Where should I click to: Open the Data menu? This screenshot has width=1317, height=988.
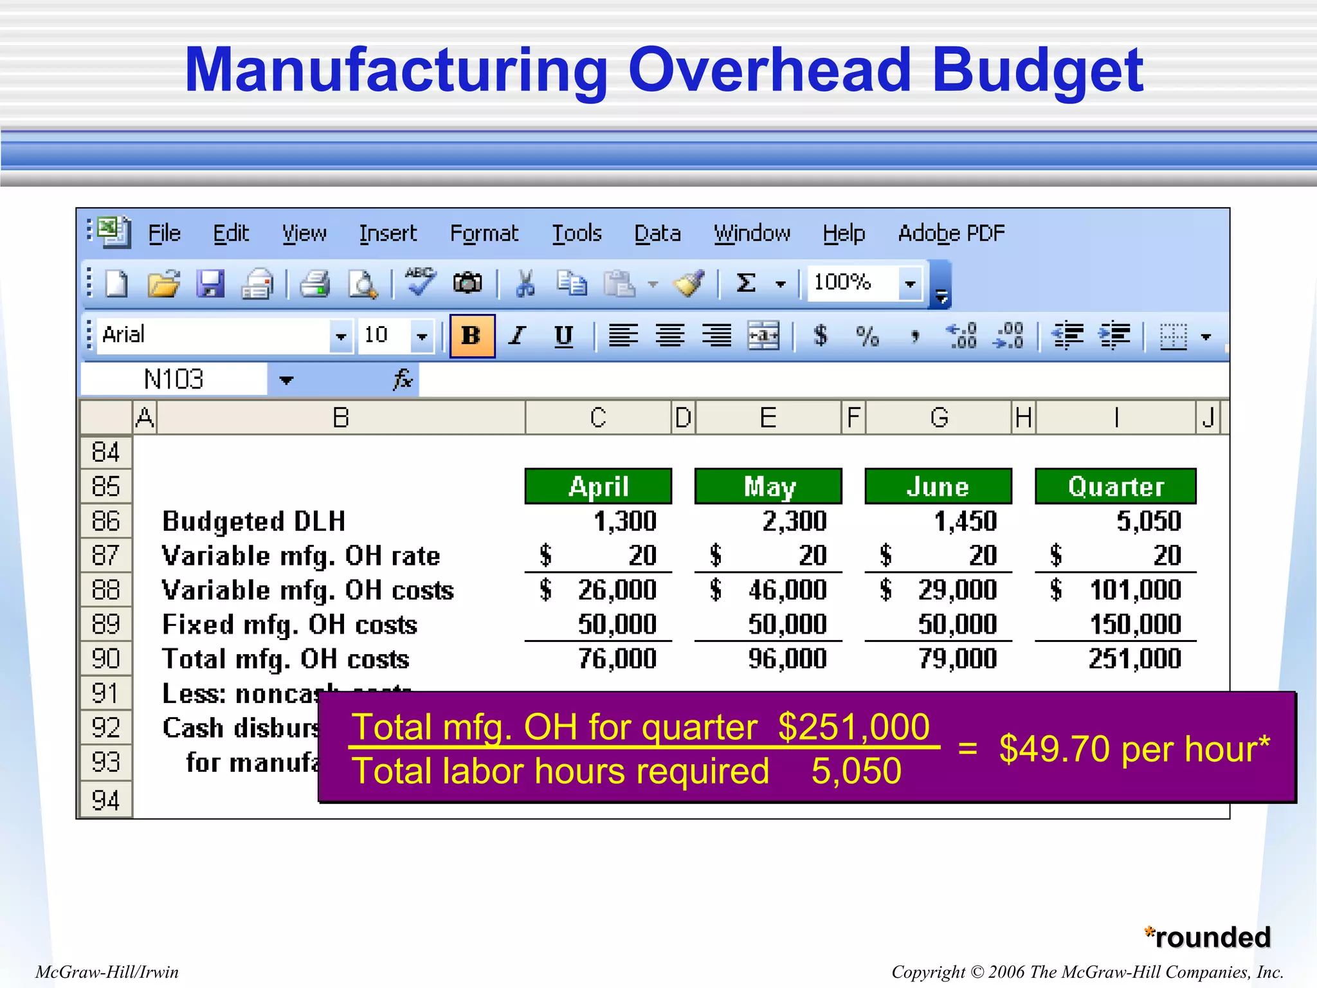coord(657,233)
